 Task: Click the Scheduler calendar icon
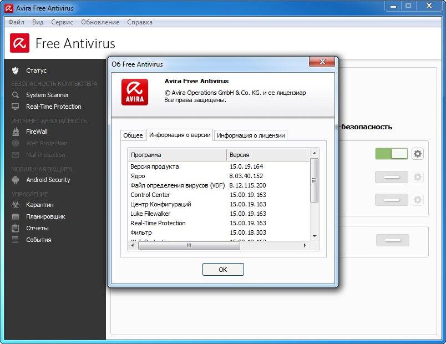(16, 216)
